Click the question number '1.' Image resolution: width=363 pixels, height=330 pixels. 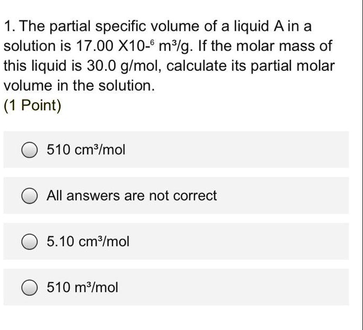pyautogui.click(x=11, y=26)
